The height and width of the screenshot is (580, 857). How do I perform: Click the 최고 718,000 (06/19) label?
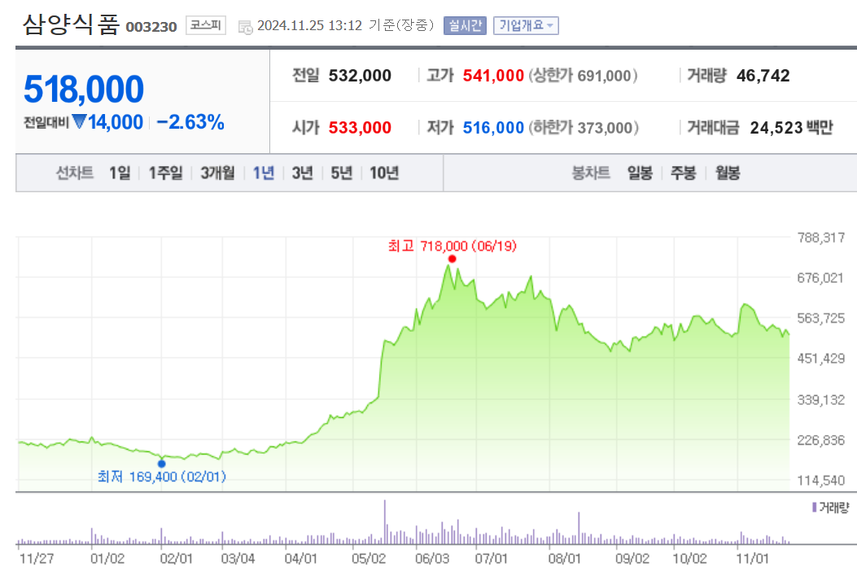(452, 246)
